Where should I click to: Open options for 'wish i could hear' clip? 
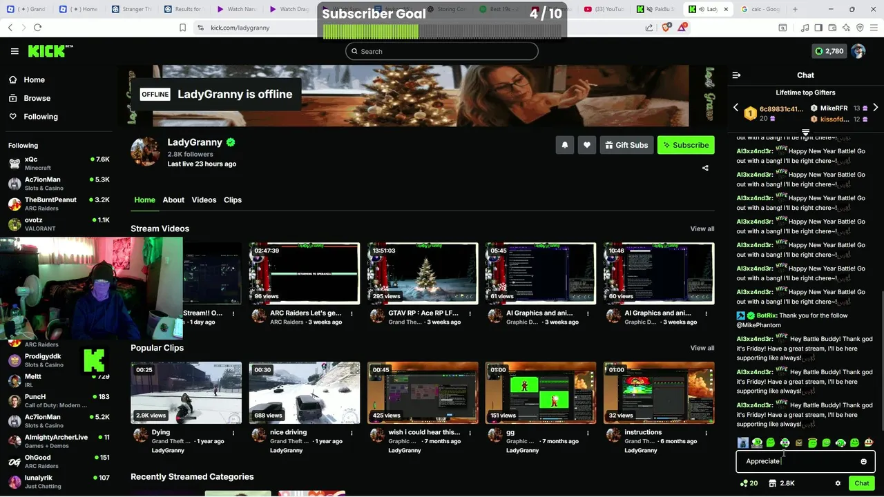pos(470,433)
